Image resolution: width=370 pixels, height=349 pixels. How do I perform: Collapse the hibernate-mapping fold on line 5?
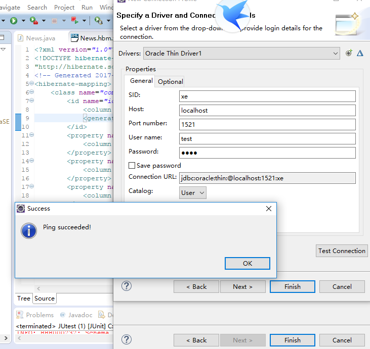coord(32,83)
